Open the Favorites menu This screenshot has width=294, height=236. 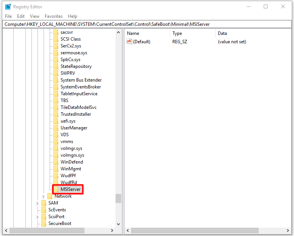(x=54, y=16)
